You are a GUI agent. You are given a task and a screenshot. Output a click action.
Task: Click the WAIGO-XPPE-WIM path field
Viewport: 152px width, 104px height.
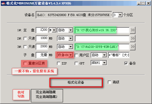click(x=102, y=47)
